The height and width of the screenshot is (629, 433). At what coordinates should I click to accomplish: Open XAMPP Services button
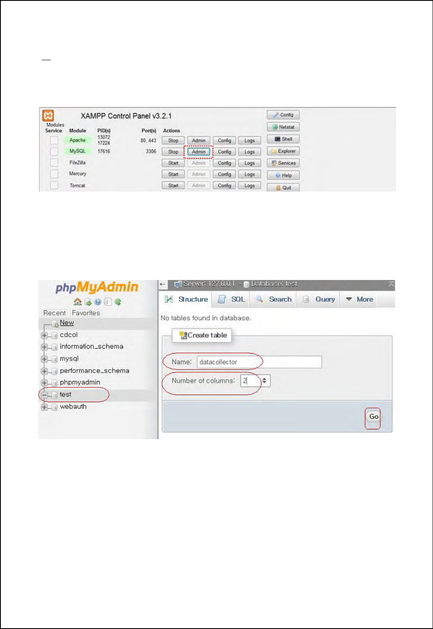pos(283,163)
